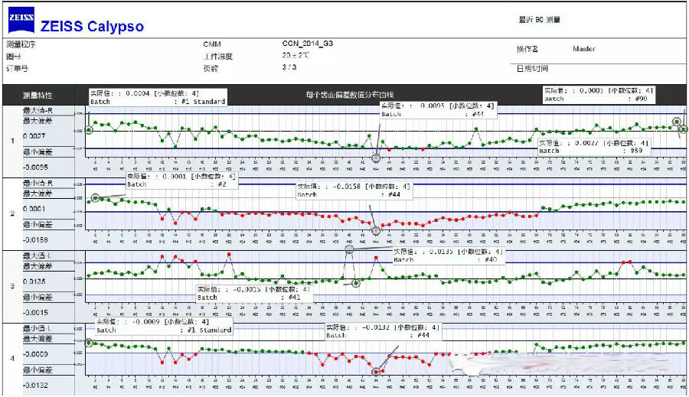Click the "#40" 0.0135 tooltip in chart 3
This screenshot has height=397, width=689.
(x=449, y=255)
